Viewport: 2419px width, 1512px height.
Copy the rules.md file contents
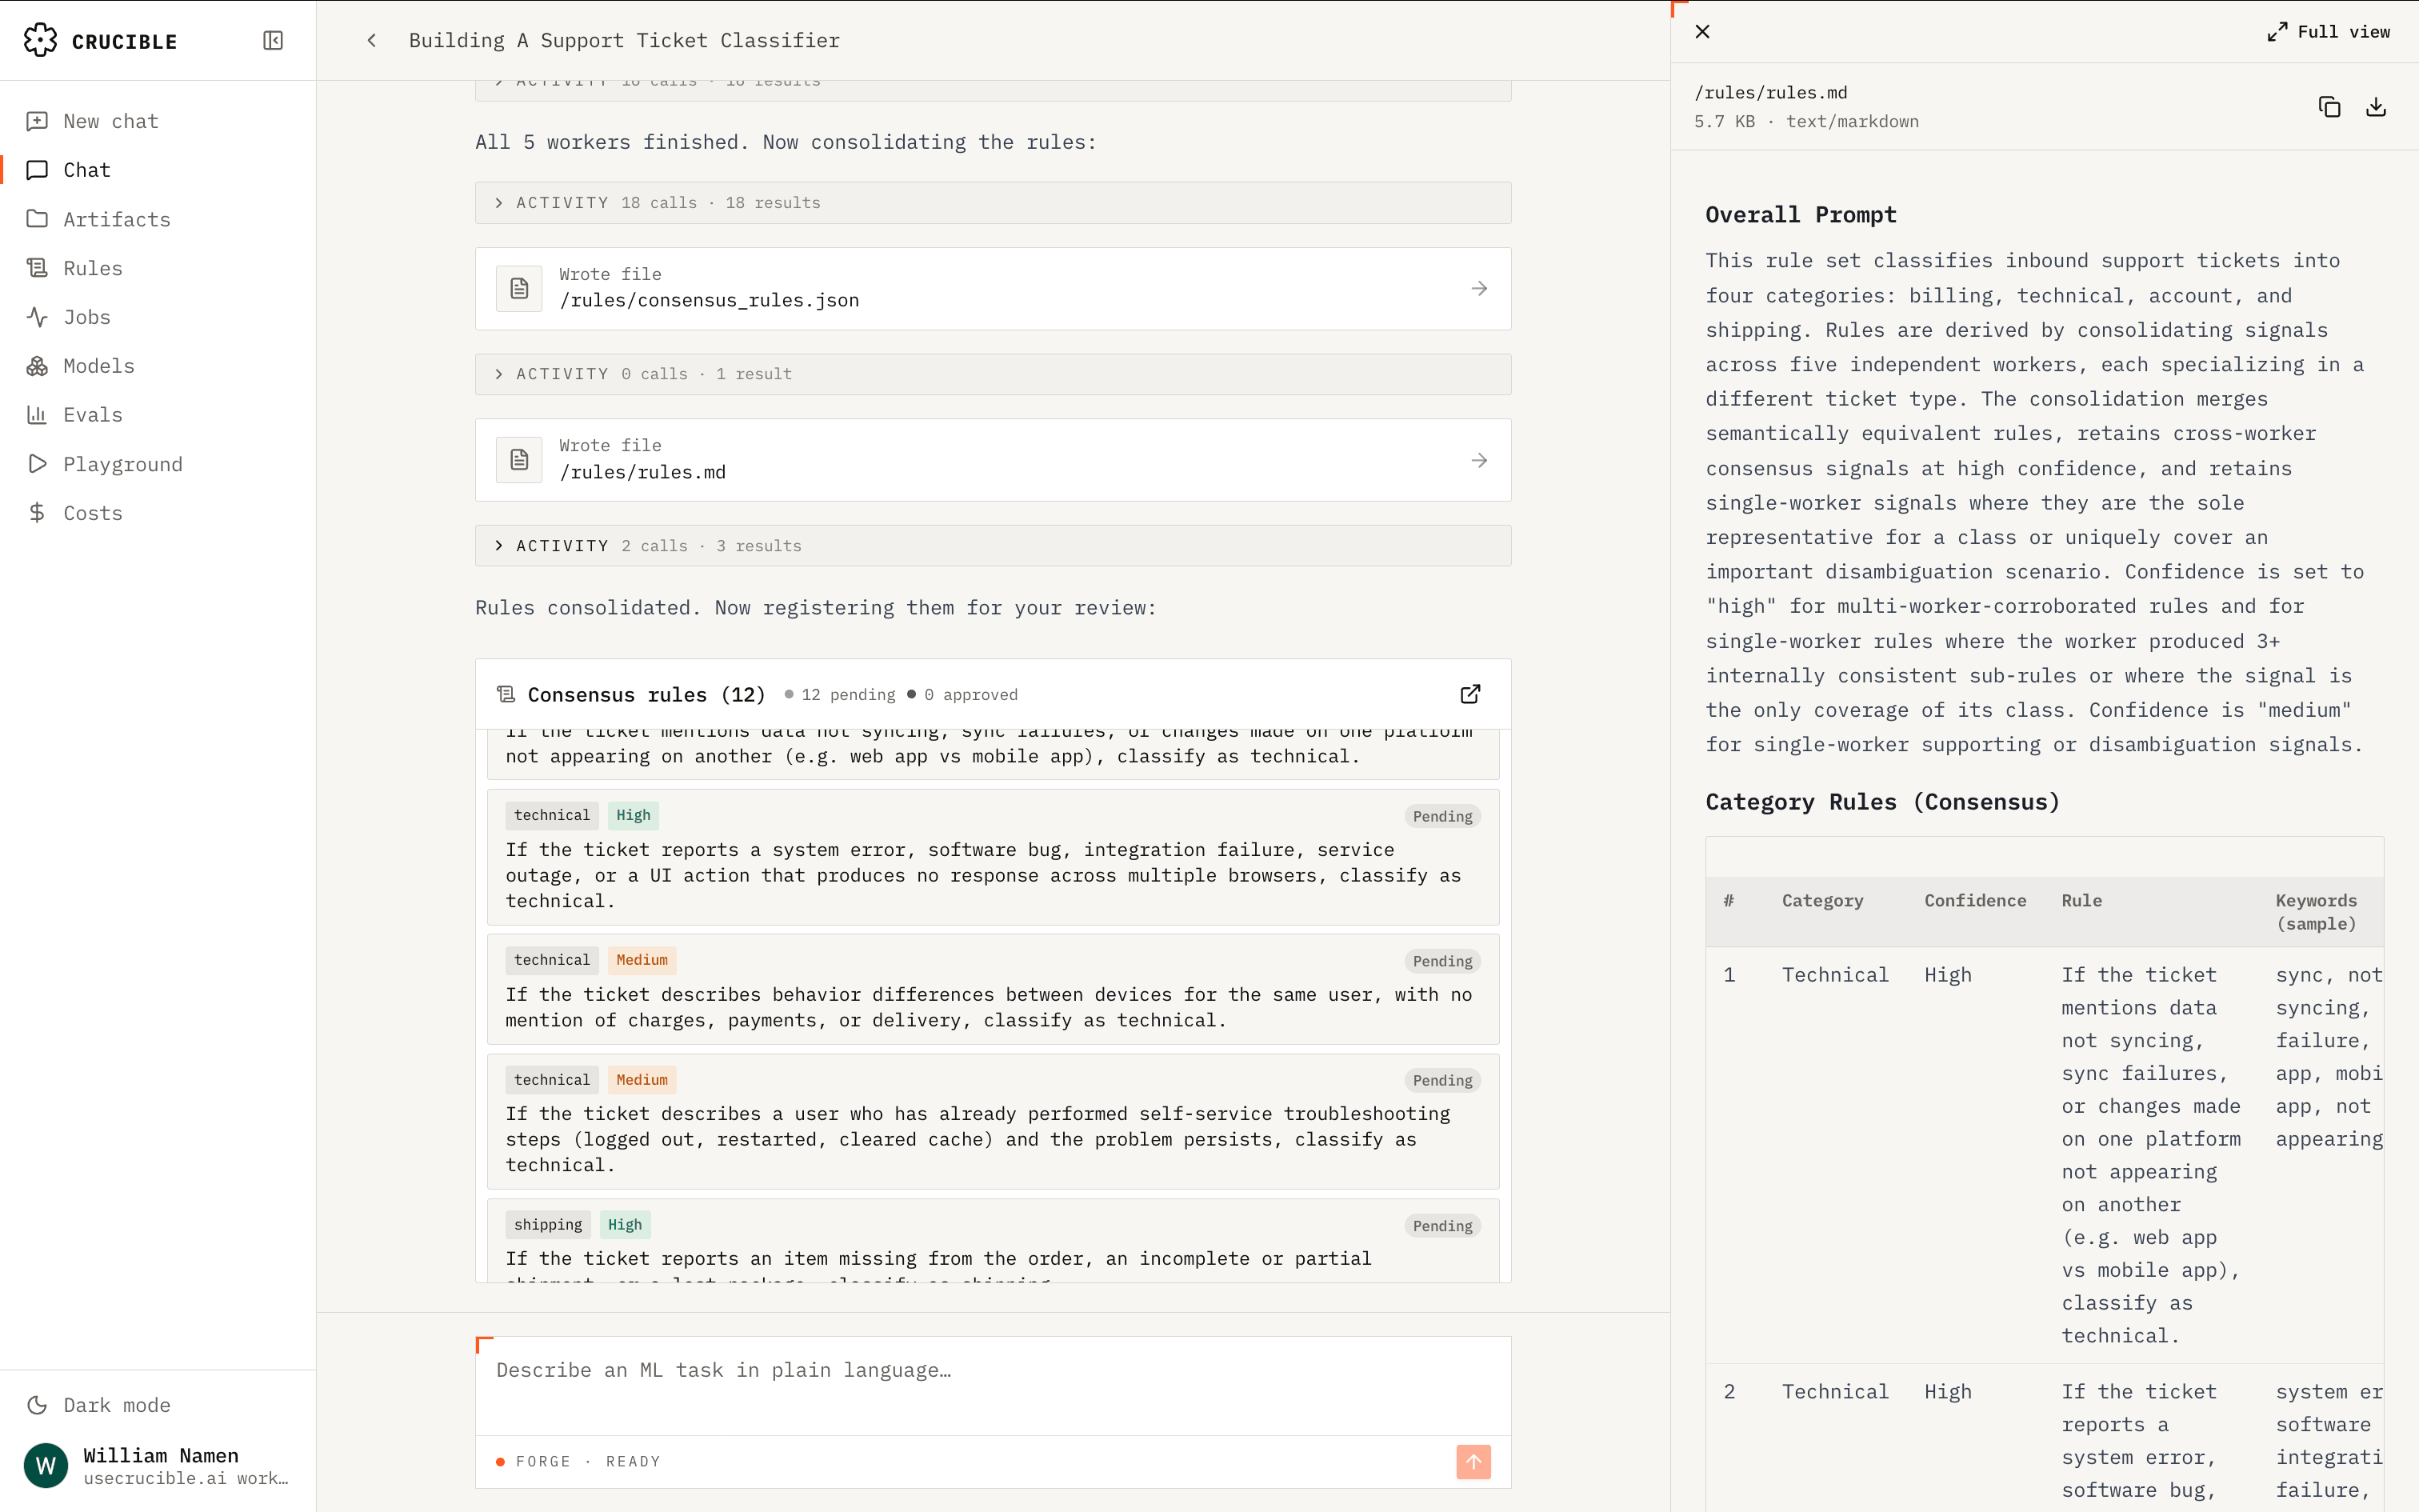[2329, 107]
